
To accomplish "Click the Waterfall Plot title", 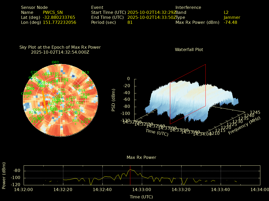I will pyautogui.click(x=189, y=50).
